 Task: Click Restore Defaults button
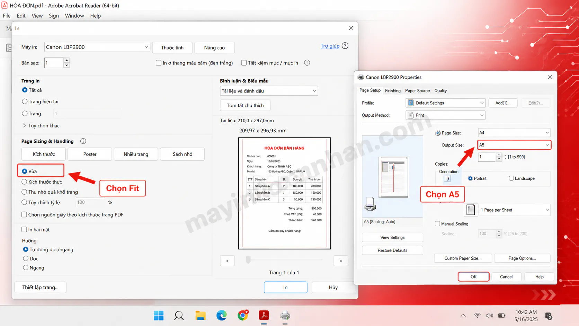click(392, 250)
